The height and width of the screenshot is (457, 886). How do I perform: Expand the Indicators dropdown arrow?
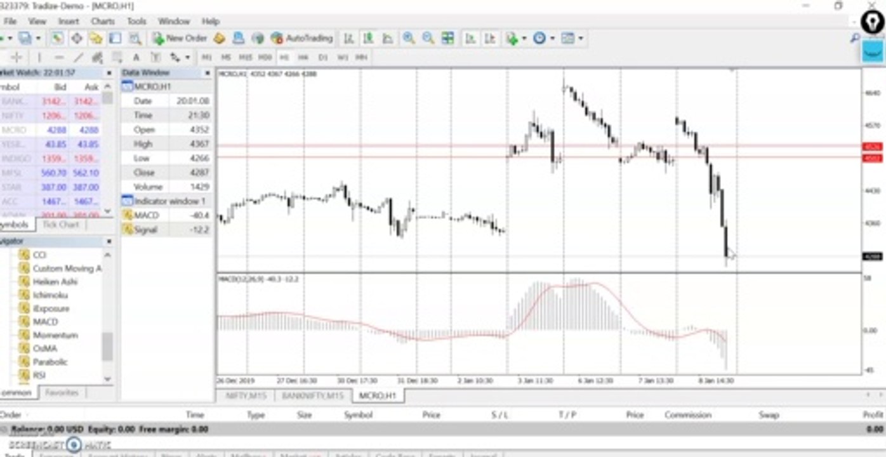pos(524,38)
